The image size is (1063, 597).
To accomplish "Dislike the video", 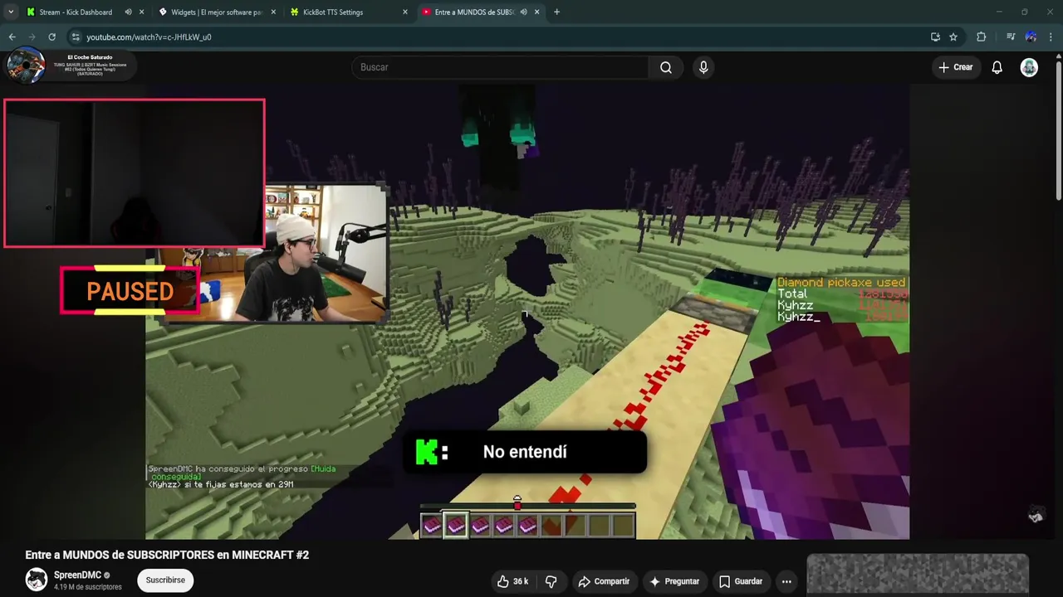I will point(551,581).
